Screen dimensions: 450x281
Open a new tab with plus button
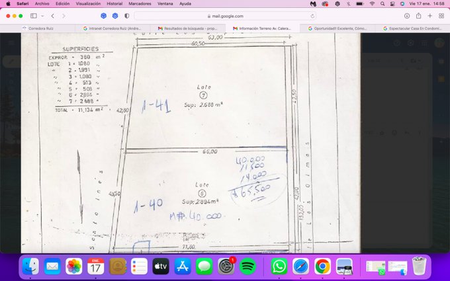coord(429,15)
